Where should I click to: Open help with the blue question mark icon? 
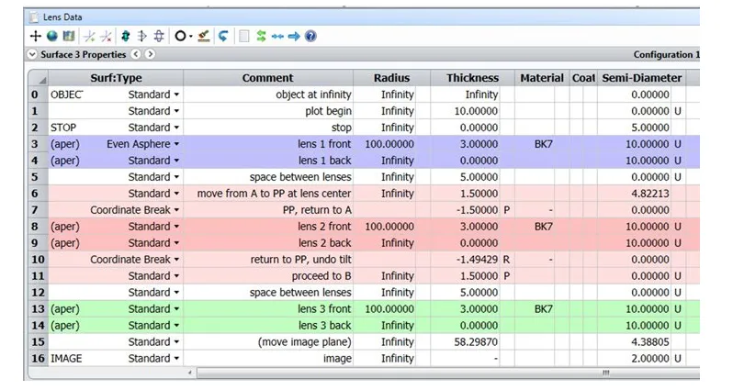(x=310, y=36)
